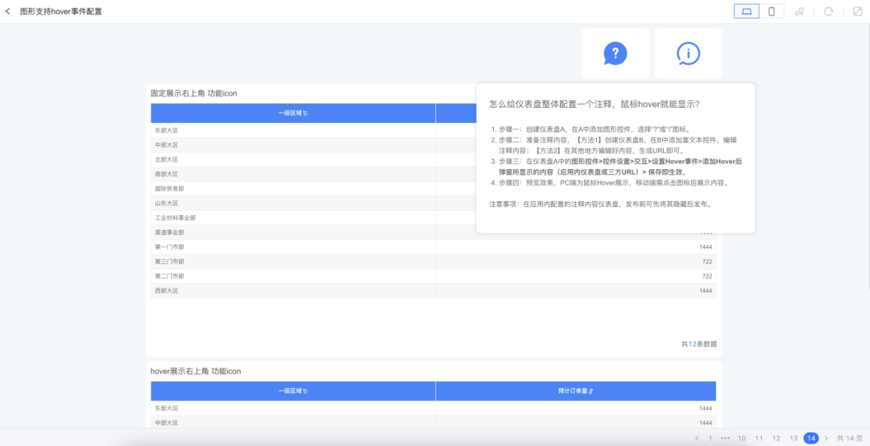Viewport: 870px width, 446px height.
Task: Select 国际贸易部 row
Action: coord(433,188)
